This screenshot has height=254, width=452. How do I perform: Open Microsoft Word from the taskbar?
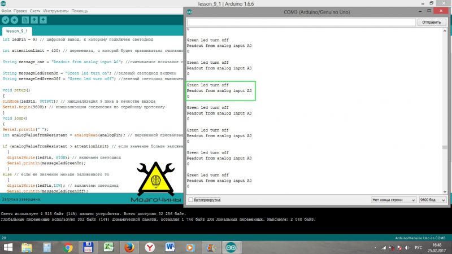tap(170, 247)
